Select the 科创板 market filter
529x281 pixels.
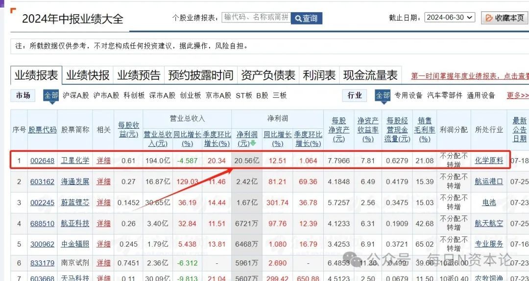tap(134, 95)
